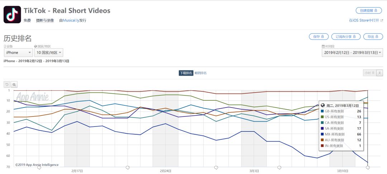
Task: Click the chart reset undo icon
Action: (x=7, y=85)
